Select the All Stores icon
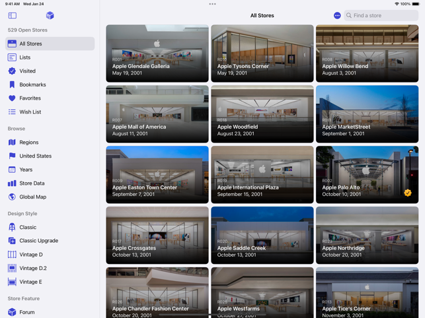 12,44
